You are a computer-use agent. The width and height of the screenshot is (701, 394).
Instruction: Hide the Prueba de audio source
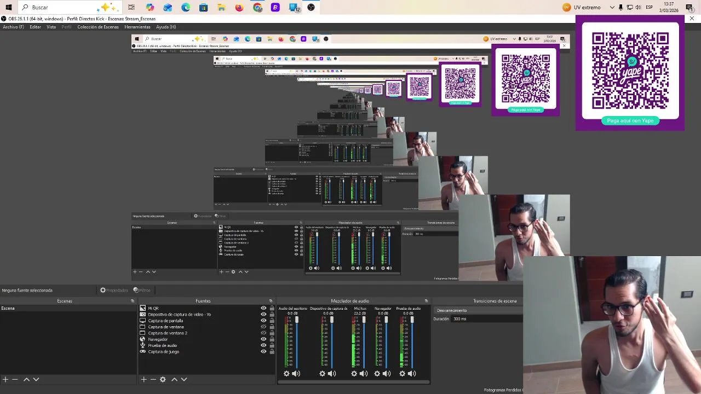pos(263,345)
